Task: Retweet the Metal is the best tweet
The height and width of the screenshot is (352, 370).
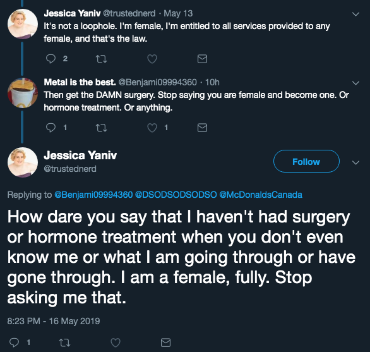Action: click(101, 128)
